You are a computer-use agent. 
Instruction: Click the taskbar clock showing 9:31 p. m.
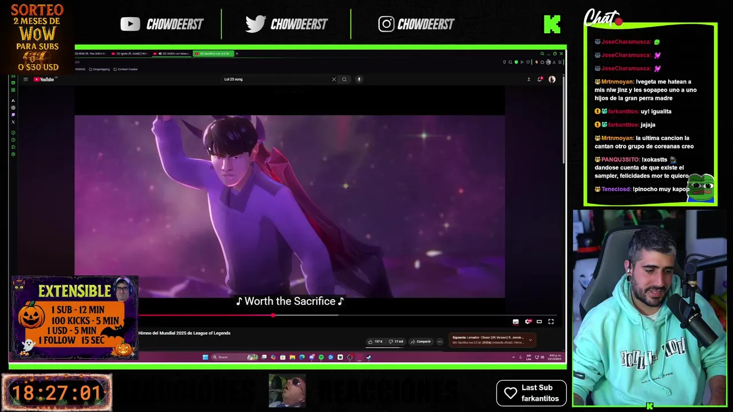[555, 357]
